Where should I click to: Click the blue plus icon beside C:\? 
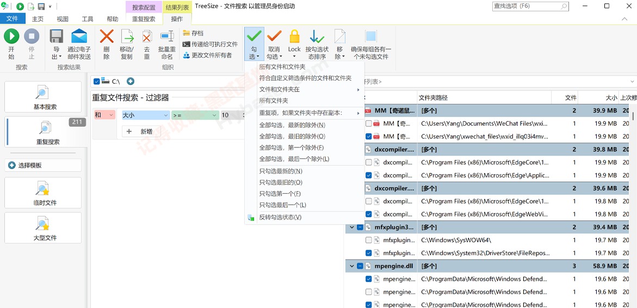tap(131, 81)
